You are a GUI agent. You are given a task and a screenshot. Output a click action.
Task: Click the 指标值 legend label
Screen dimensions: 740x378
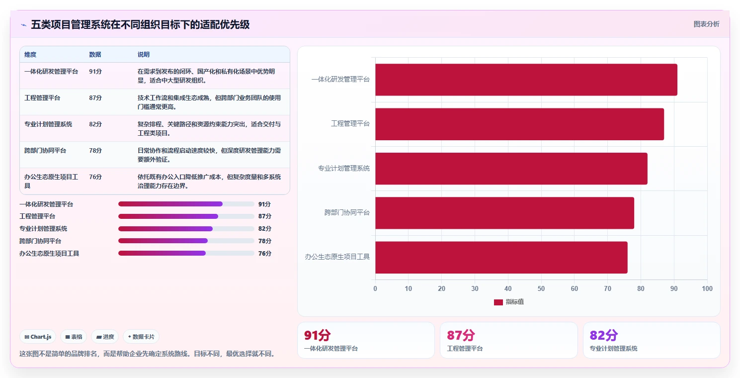515,302
